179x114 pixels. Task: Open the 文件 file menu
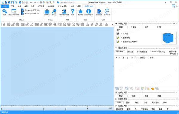pos(5,6)
